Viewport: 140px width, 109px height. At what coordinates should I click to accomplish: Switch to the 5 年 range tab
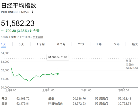click(x=117, y=44)
